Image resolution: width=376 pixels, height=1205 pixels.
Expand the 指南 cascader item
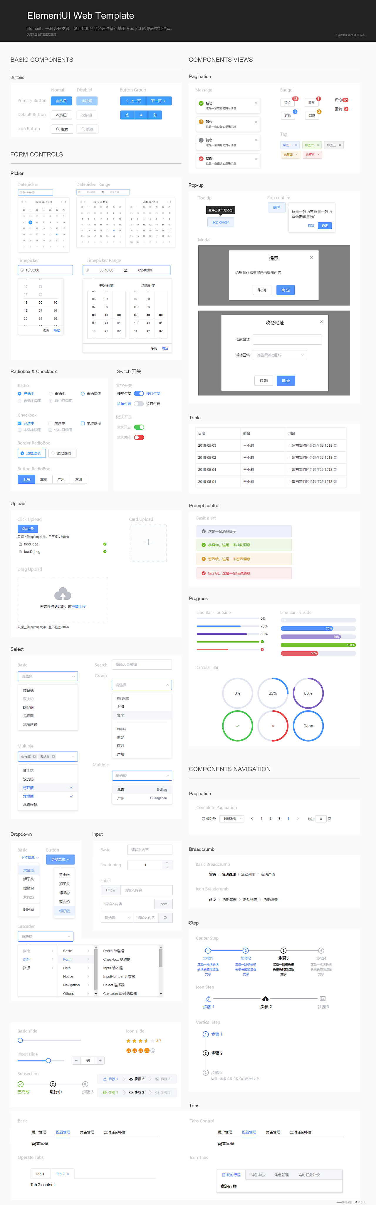point(38,951)
